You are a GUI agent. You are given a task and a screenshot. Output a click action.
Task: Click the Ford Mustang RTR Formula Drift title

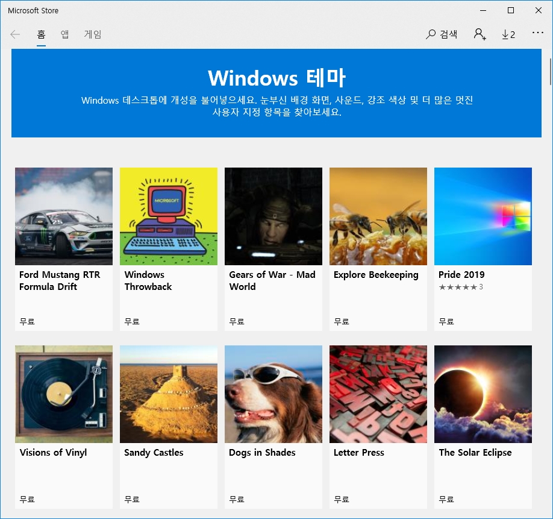click(x=60, y=280)
